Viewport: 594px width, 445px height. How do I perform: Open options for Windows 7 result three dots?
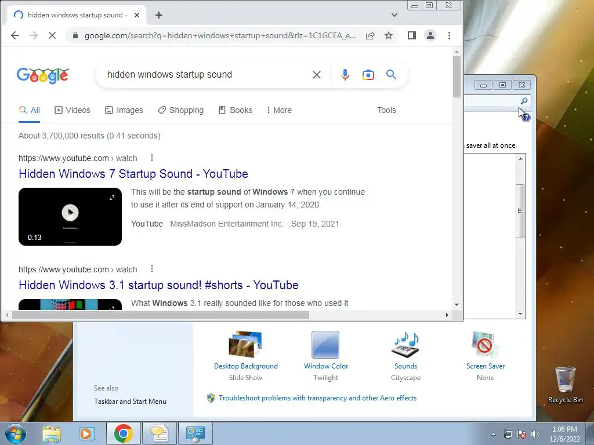[x=152, y=158]
